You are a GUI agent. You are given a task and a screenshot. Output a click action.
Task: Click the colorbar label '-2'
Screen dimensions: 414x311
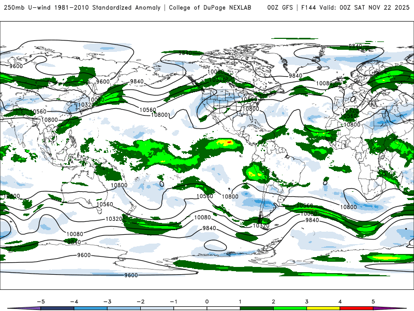(140, 302)
